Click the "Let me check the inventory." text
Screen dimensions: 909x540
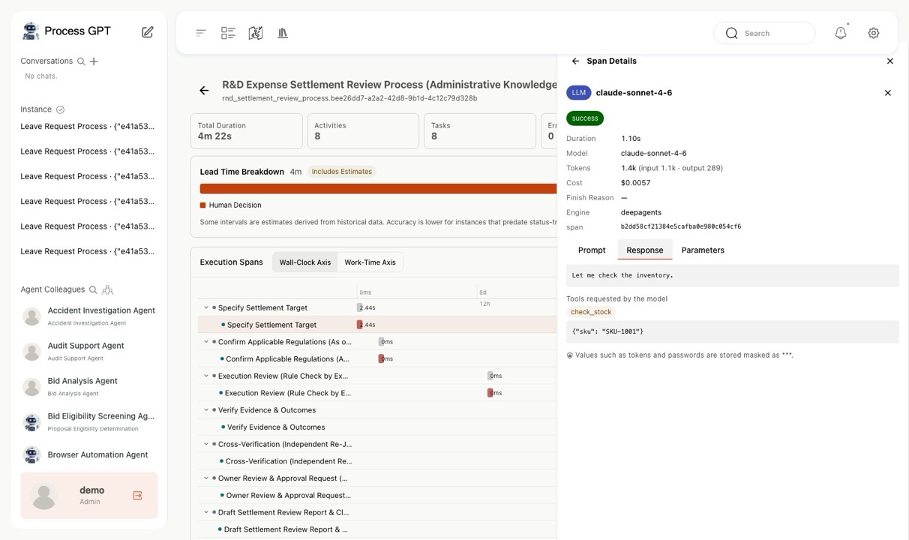click(622, 275)
